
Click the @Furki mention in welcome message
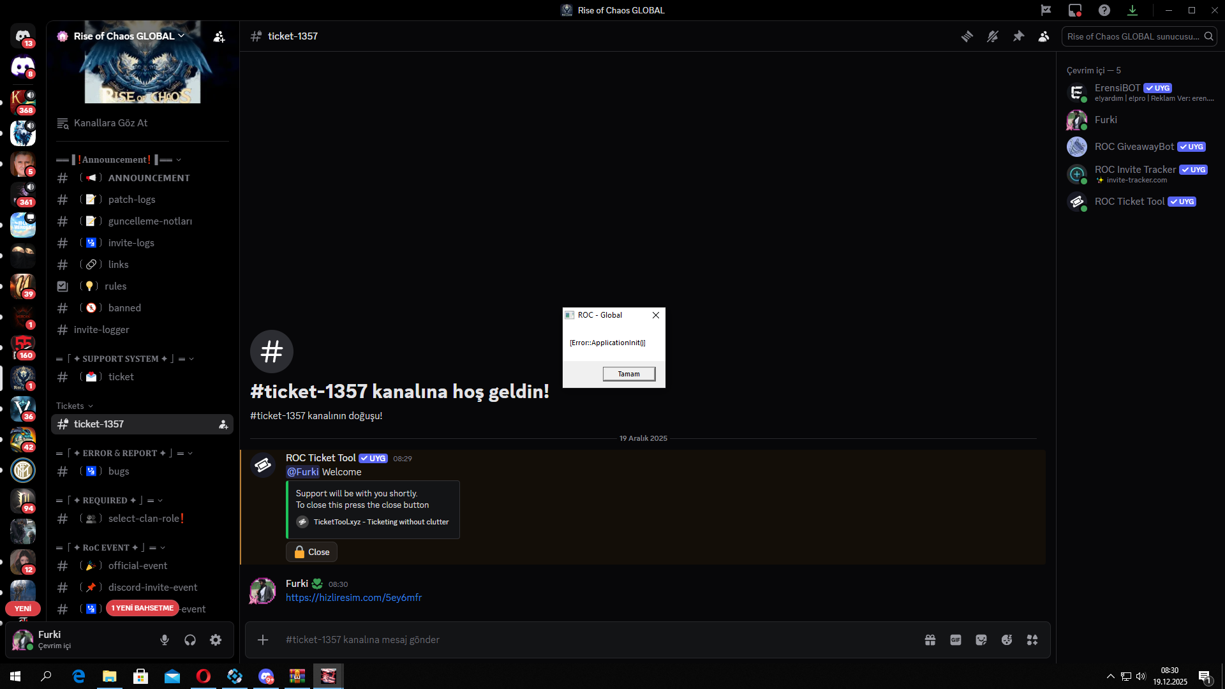coord(302,472)
